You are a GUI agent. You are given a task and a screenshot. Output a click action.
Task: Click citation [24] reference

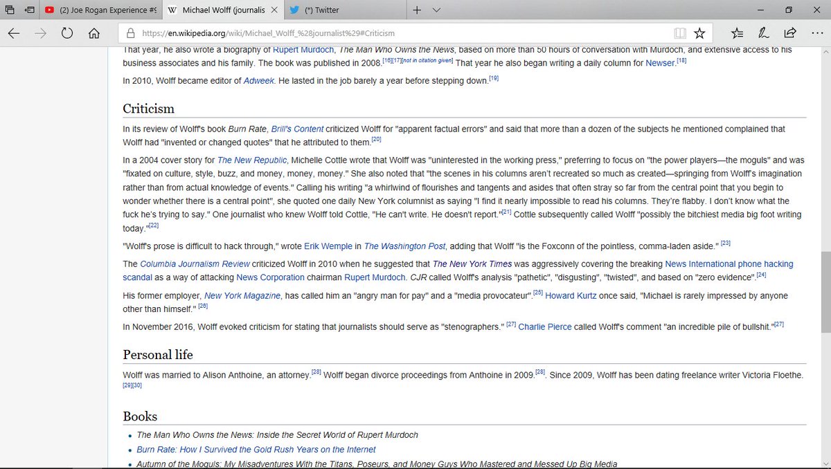click(761, 275)
